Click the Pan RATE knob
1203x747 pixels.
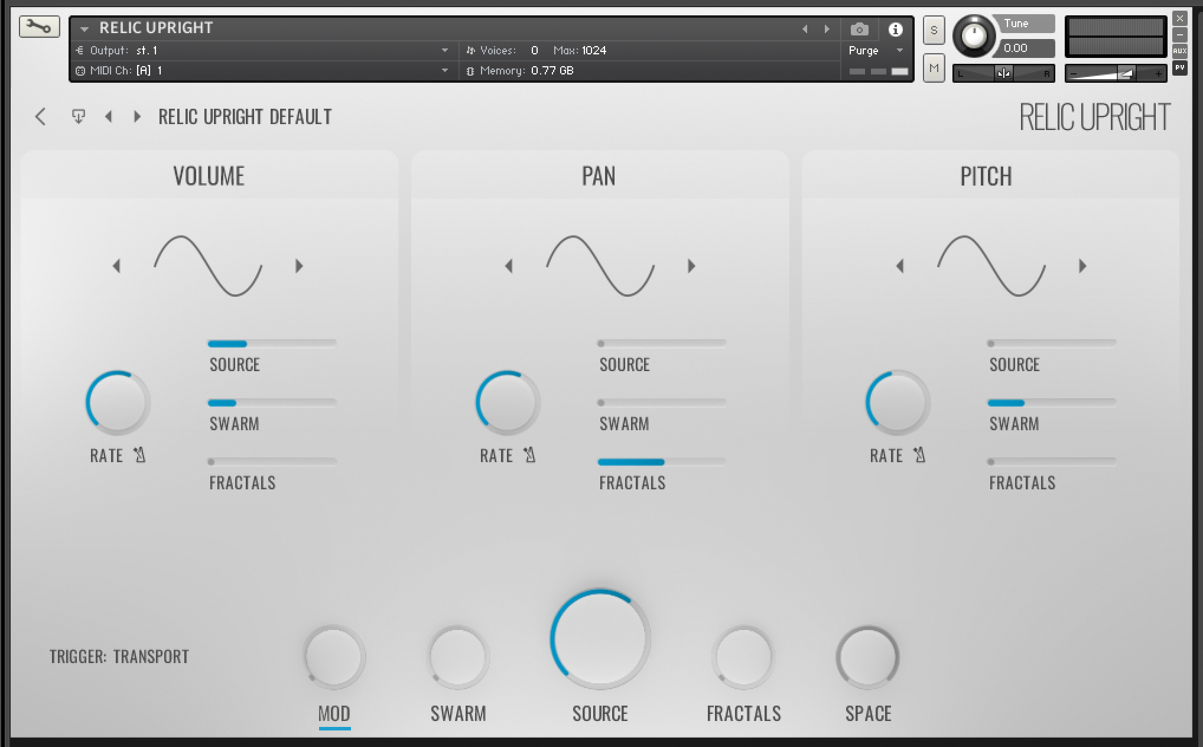pyautogui.click(x=508, y=402)
